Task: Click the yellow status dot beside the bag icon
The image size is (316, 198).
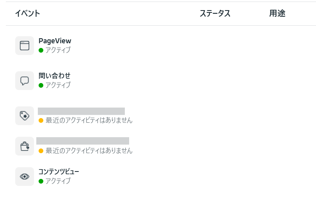Action: (41, 151)
